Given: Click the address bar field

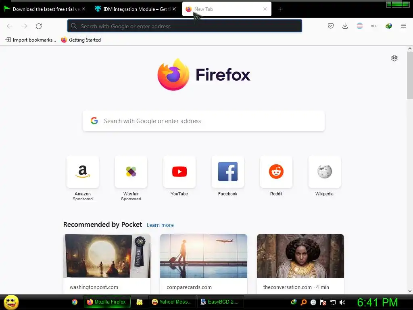Looking at the screenshot, I should pyautogui.click(x=185, y=26).
